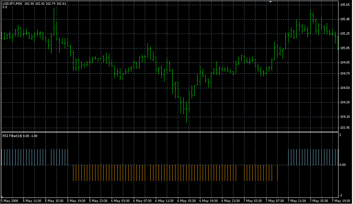Click the 103.95 price axis label
Screen dimensions: 353x204
[345, 128]
